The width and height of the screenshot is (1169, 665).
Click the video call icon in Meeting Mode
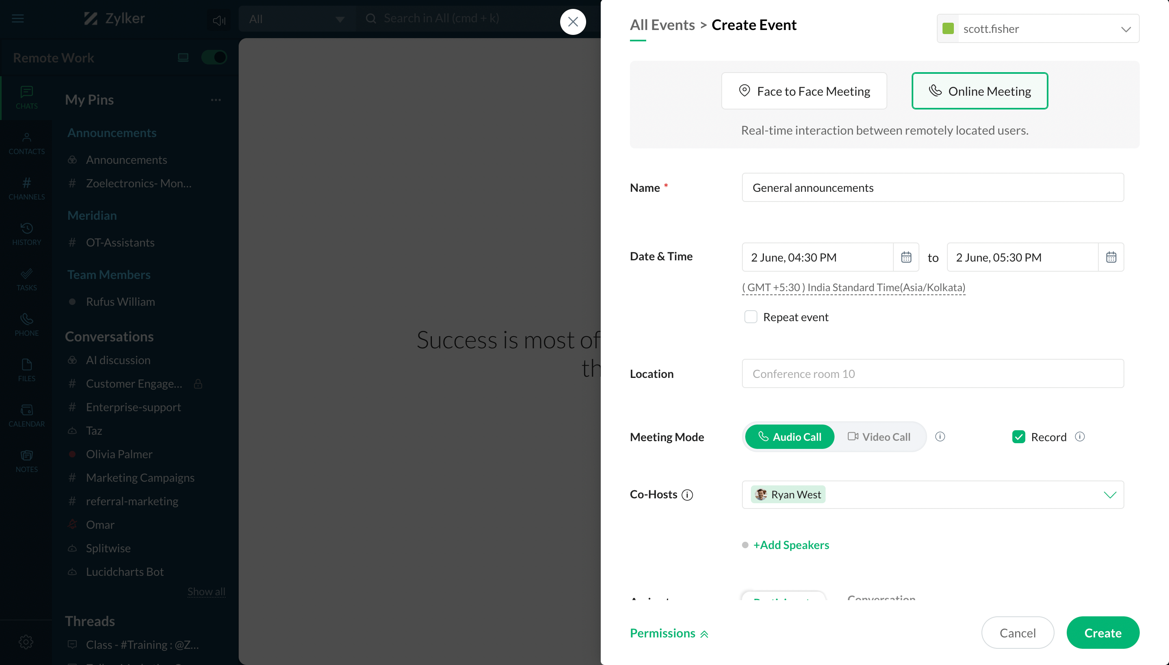[853, 436]
